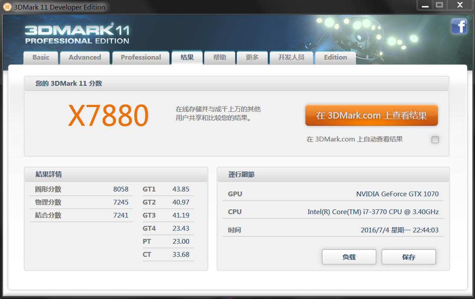Select the Advanced tab

pos(84,57)
